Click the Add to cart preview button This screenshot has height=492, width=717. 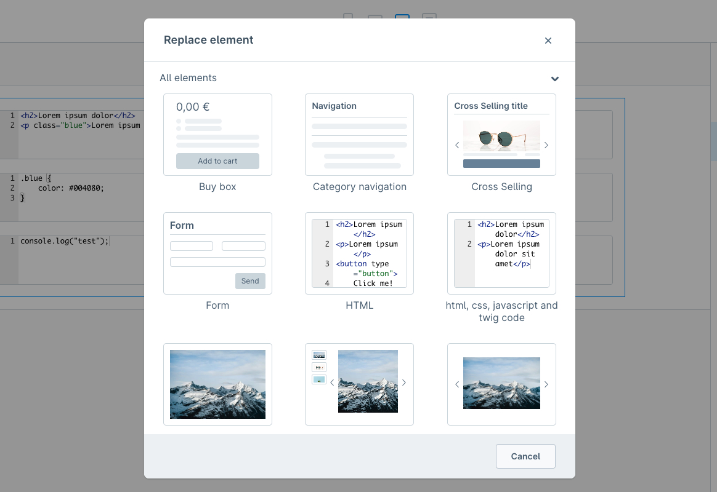pyautogui.click(x=217, y=161)
